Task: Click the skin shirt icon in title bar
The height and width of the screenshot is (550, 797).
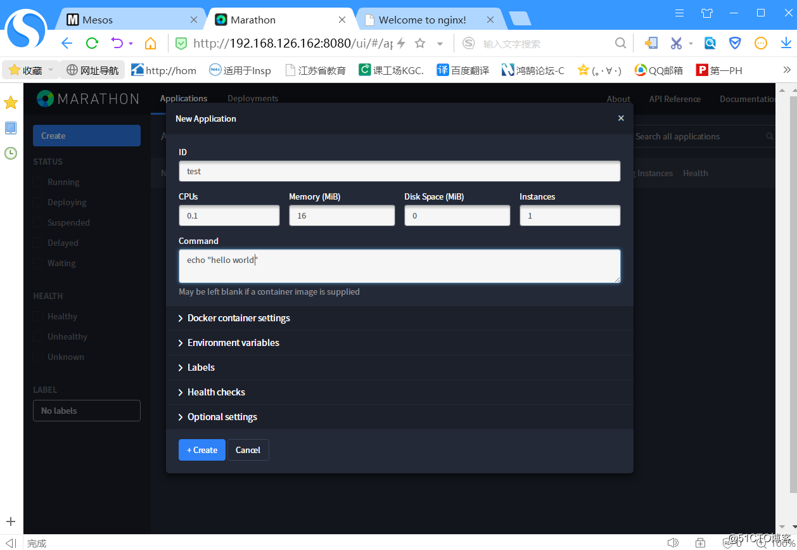Action: coord(707,13)
